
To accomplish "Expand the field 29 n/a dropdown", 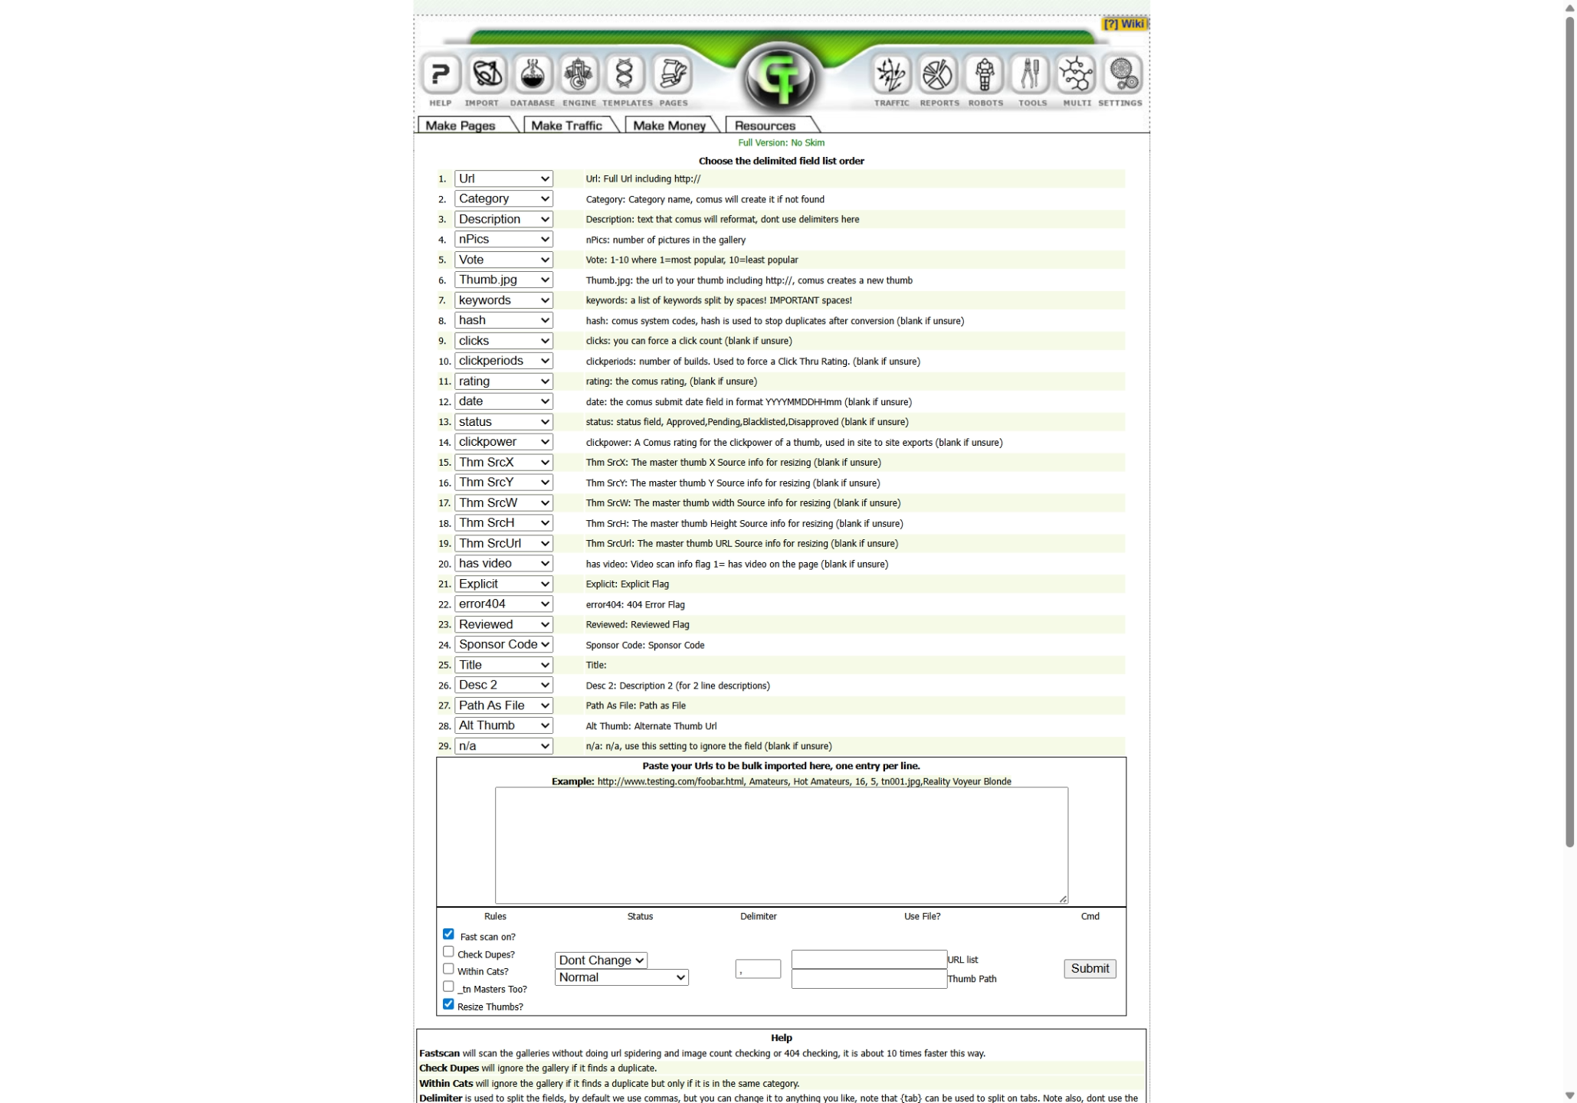I will click(x=503, y=745).
